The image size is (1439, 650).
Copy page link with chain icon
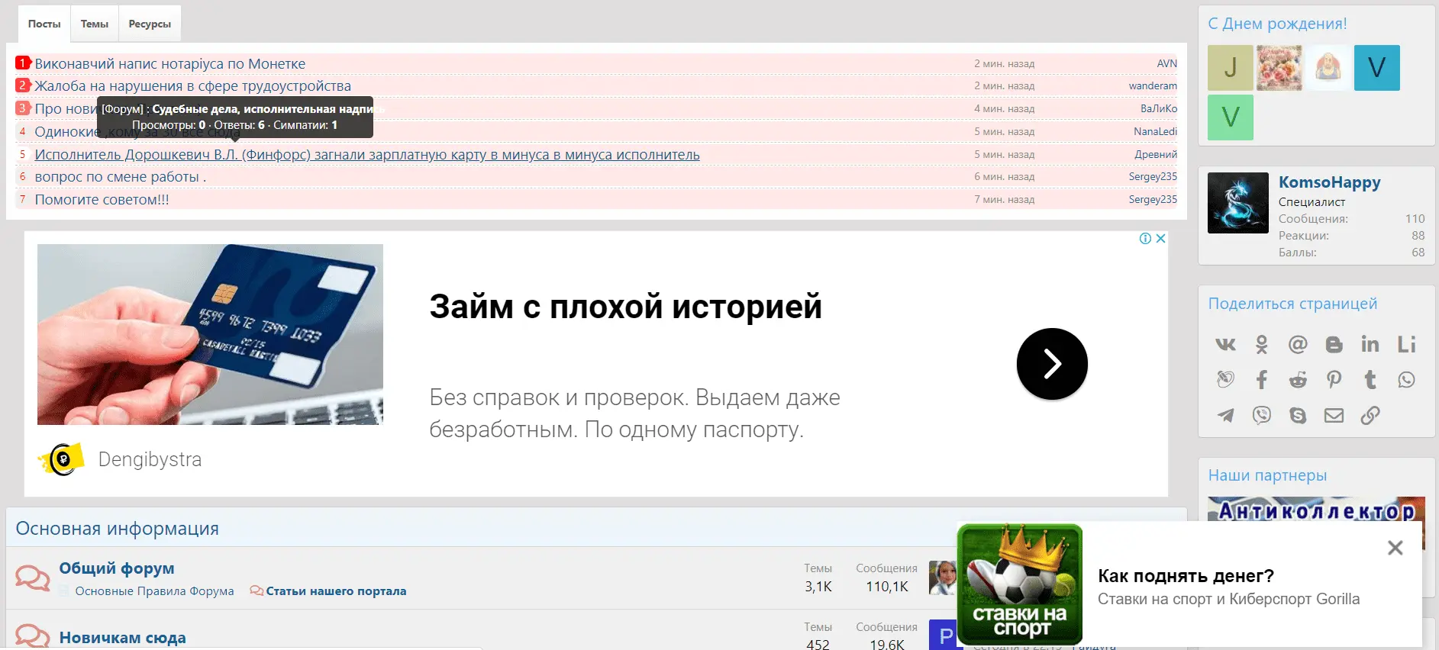1370,415
